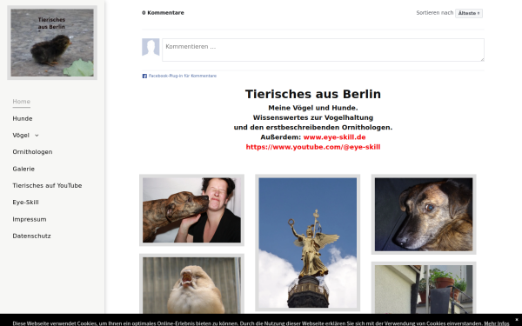Open the Älteste sort dropdown
Viewport: 522px width, 326px height.
pos(469,13)
